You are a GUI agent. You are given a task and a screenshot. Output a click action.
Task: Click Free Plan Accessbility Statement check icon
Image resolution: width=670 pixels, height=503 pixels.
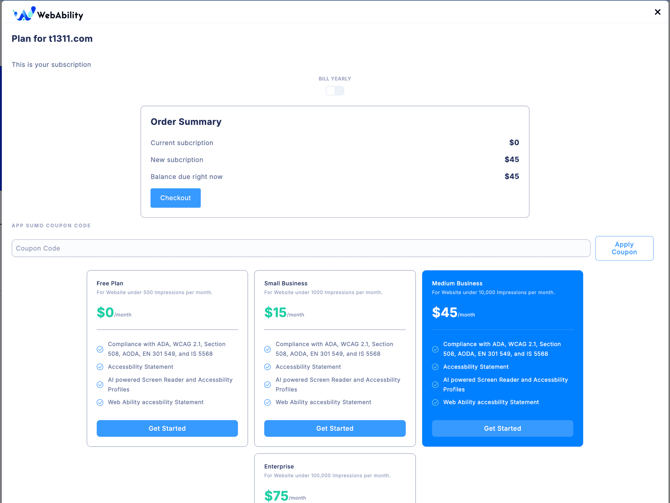click(x=100, y=367)
